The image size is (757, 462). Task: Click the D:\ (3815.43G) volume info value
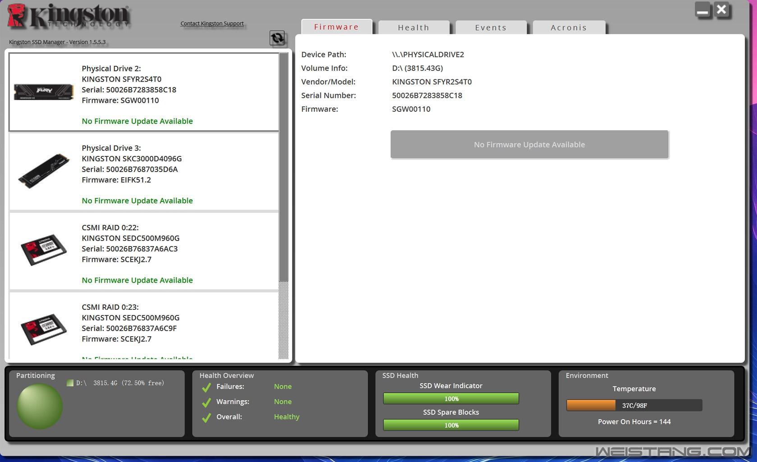click(418, 68)
